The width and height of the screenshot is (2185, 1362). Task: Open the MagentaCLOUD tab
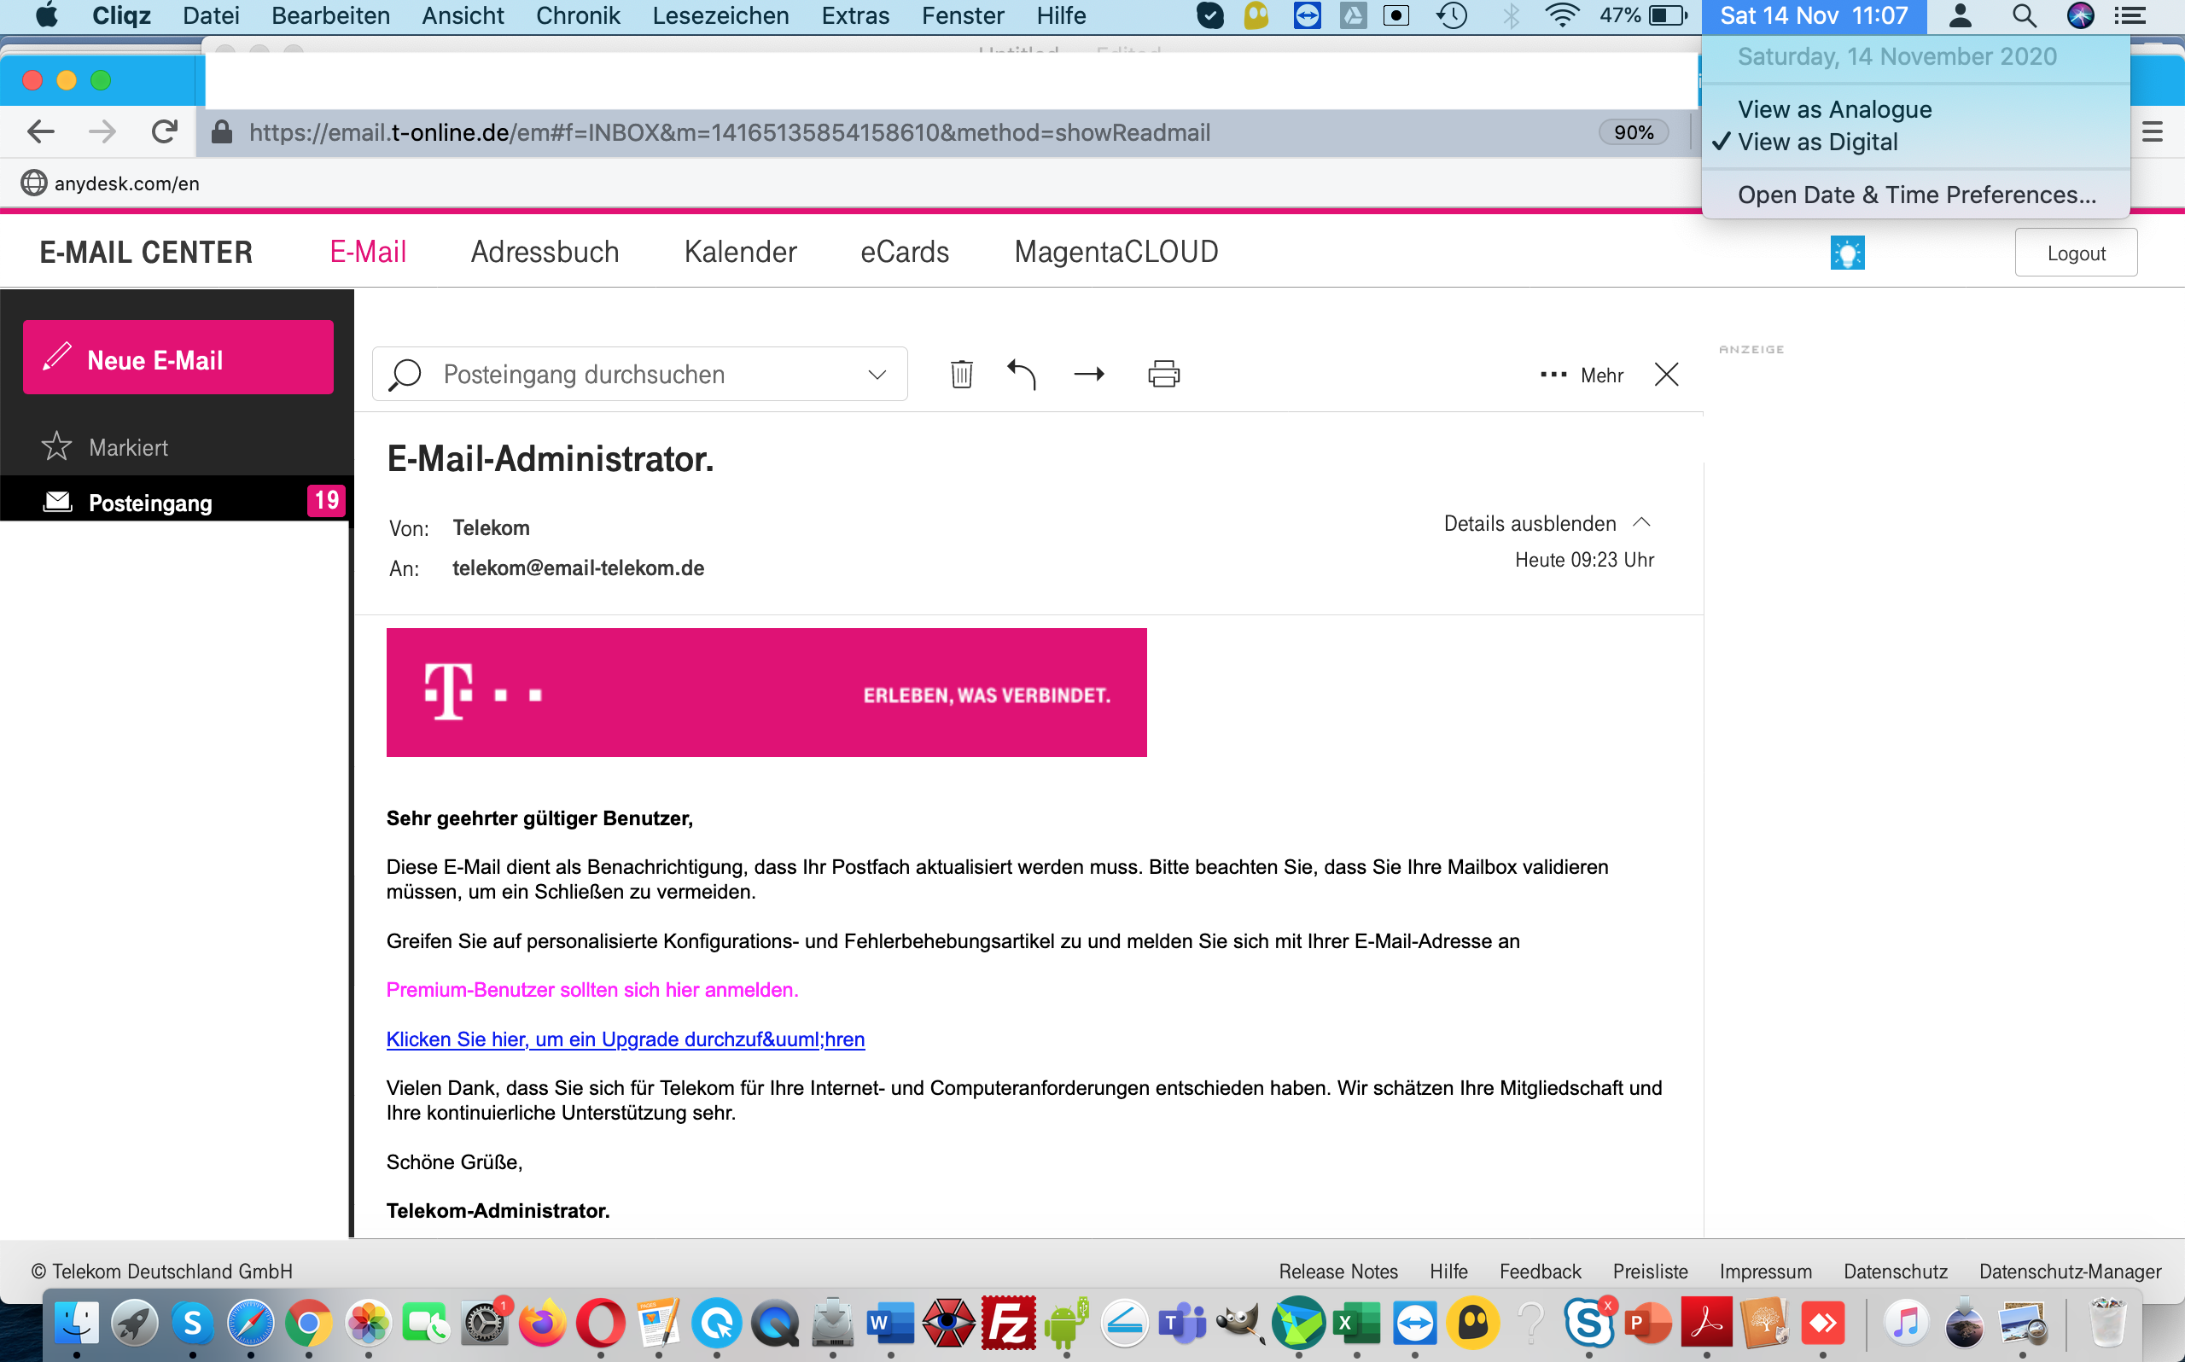tap(1116, 251)
